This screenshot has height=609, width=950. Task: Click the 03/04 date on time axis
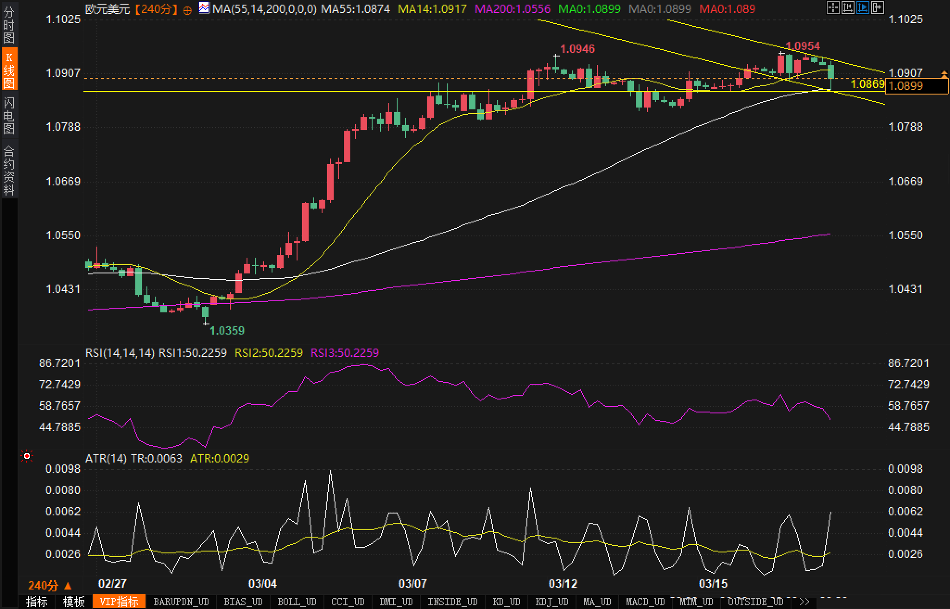pyautogui.click(x=262, y=584)
